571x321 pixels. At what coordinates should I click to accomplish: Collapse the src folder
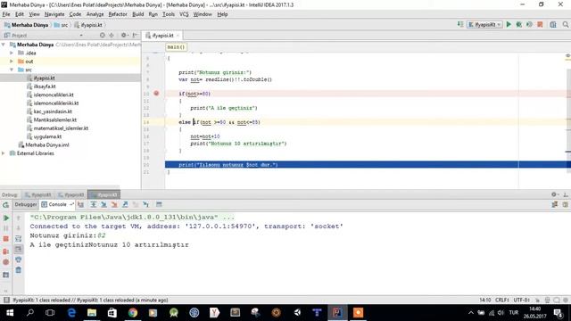pos(12,70)
